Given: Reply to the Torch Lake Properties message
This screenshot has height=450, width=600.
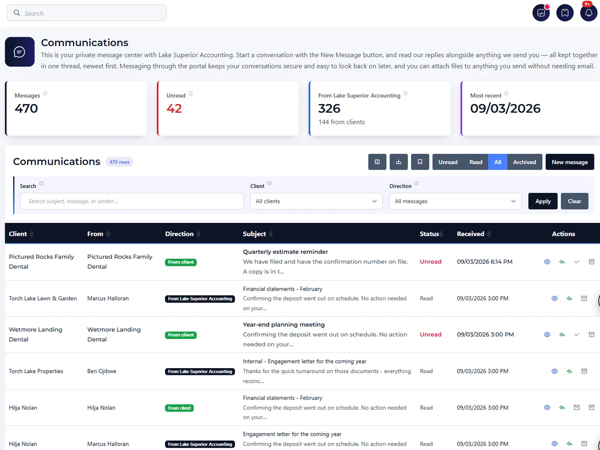Looking at the screenshot, I should pos(569,371).
